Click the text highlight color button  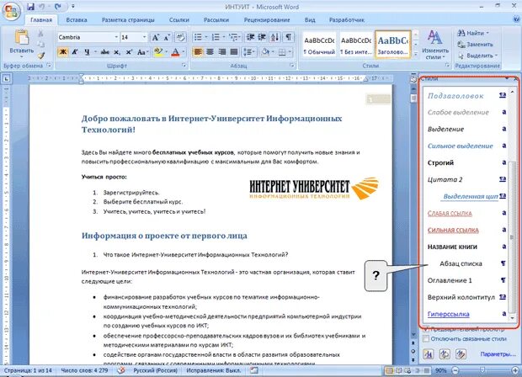pos(157,52)
